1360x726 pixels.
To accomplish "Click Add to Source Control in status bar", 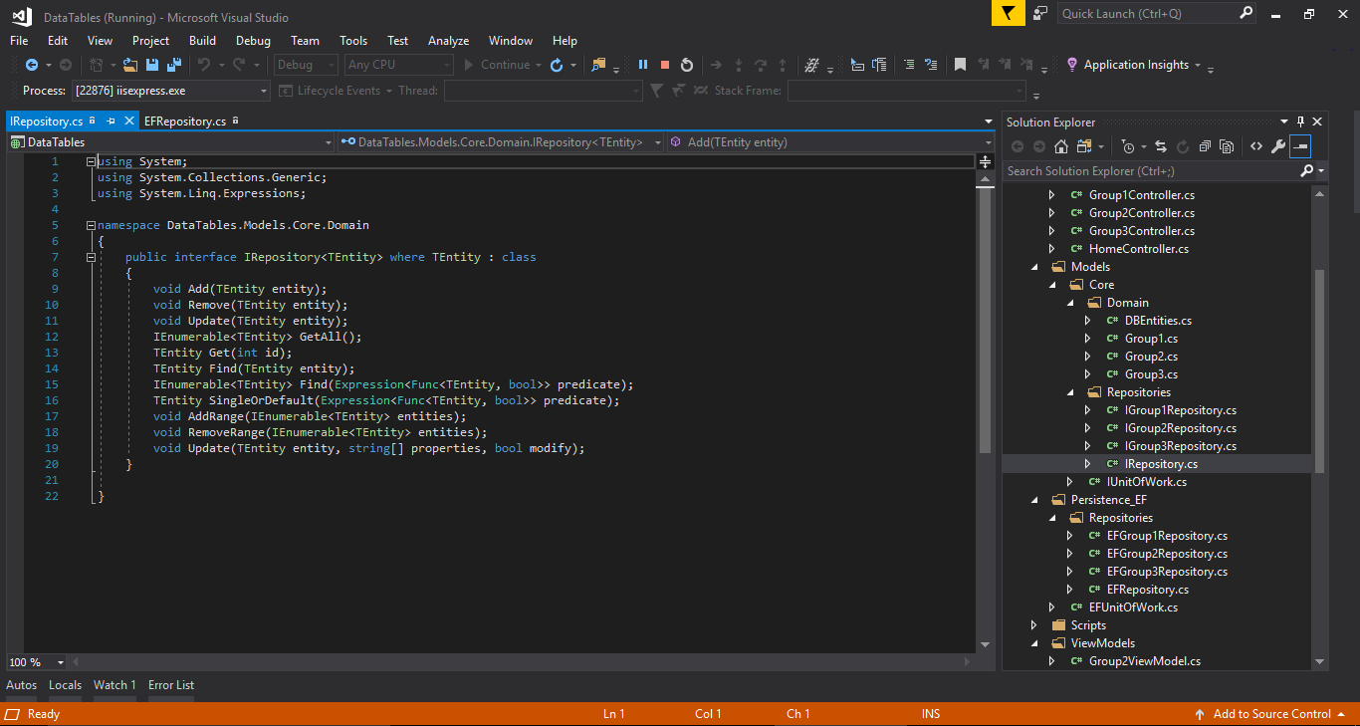I will (1270, 714).
